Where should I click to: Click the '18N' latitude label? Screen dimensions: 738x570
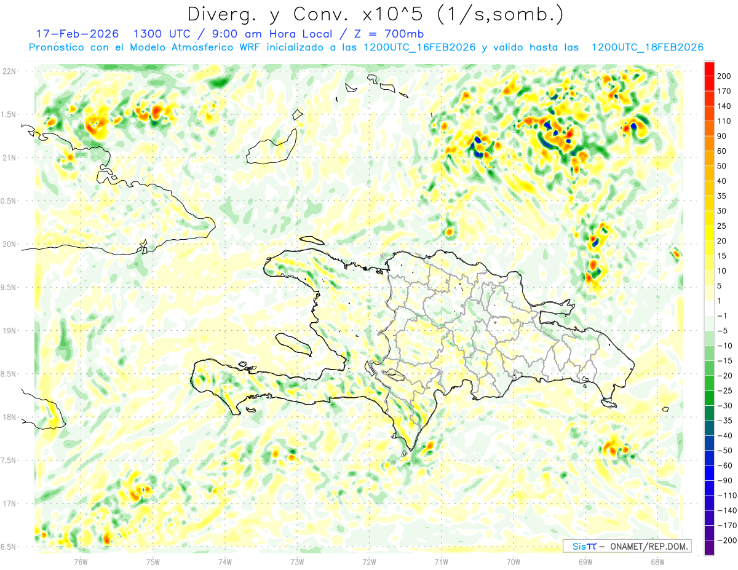9,418
